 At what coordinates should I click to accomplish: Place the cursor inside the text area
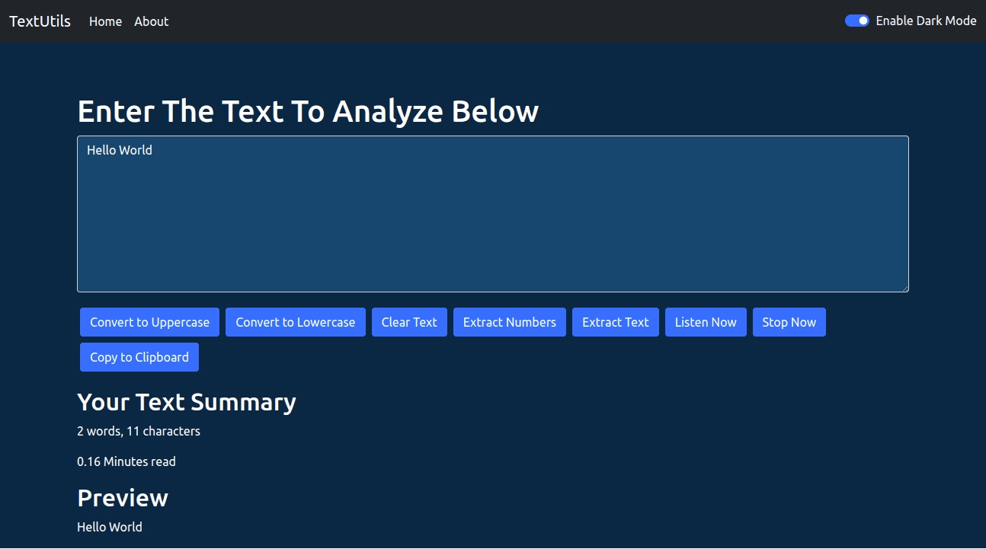(x=492, y=214)
